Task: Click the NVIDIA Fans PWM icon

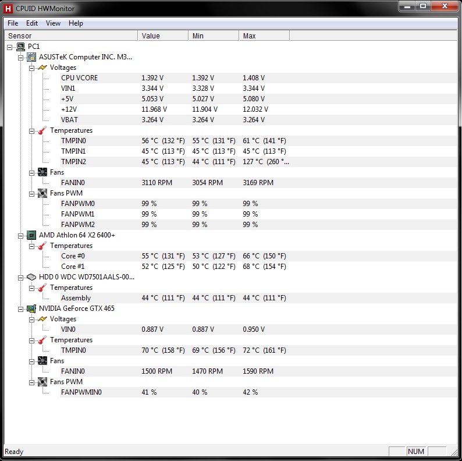Action: pos(42,382)
